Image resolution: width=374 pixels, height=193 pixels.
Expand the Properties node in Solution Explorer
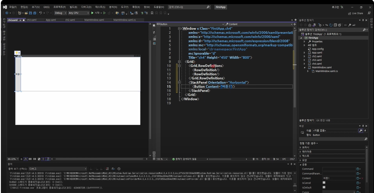pyautogui.click(x=304, y=42)
